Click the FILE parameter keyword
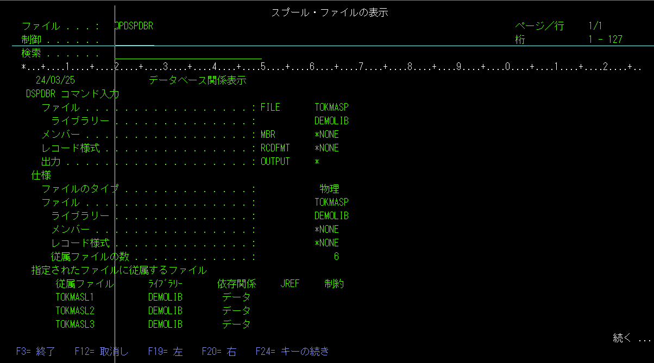The height and width of the screenshot is (363, 654). click(271, 107)
